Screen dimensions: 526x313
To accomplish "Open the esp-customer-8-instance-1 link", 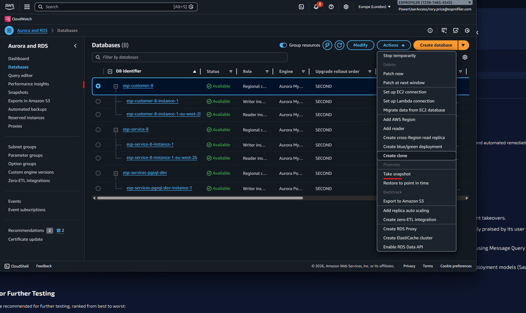I will click(152, 101).
